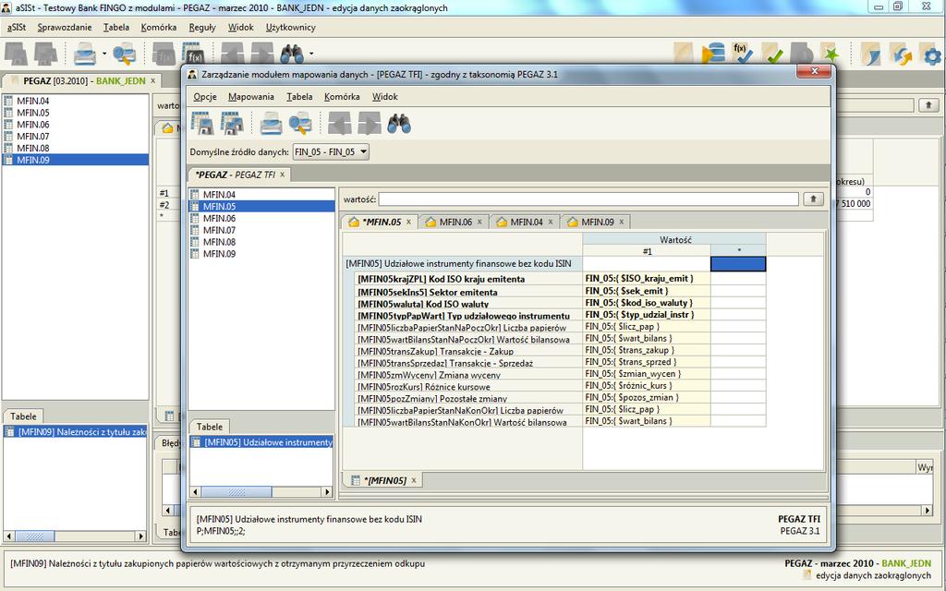Open settings with the blue gear icon
946x591 pixels.
click(932, 54)
